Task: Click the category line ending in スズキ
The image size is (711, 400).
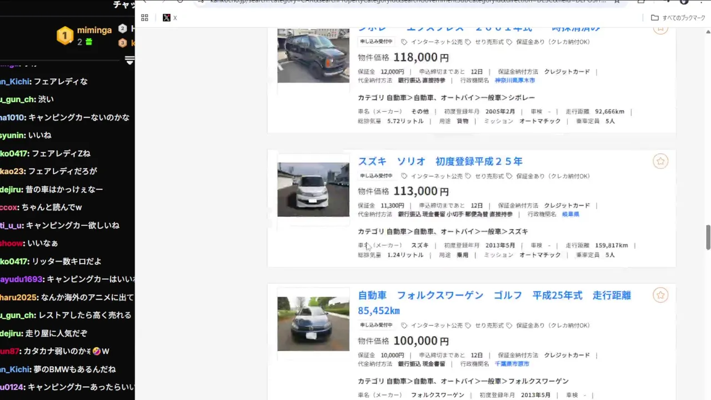Action: pyautogui.click(x=443, y=232)
